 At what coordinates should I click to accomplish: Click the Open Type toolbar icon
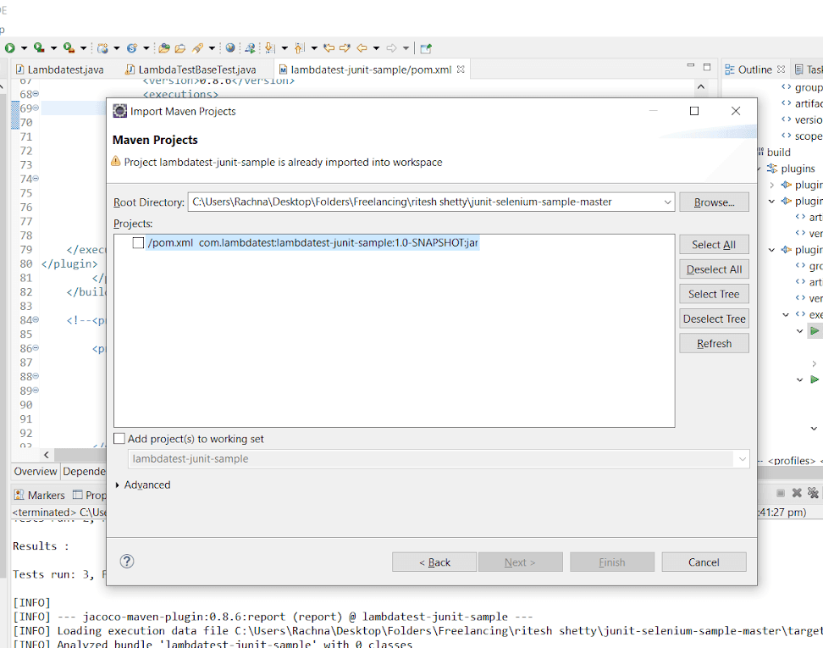pos(165,48)
